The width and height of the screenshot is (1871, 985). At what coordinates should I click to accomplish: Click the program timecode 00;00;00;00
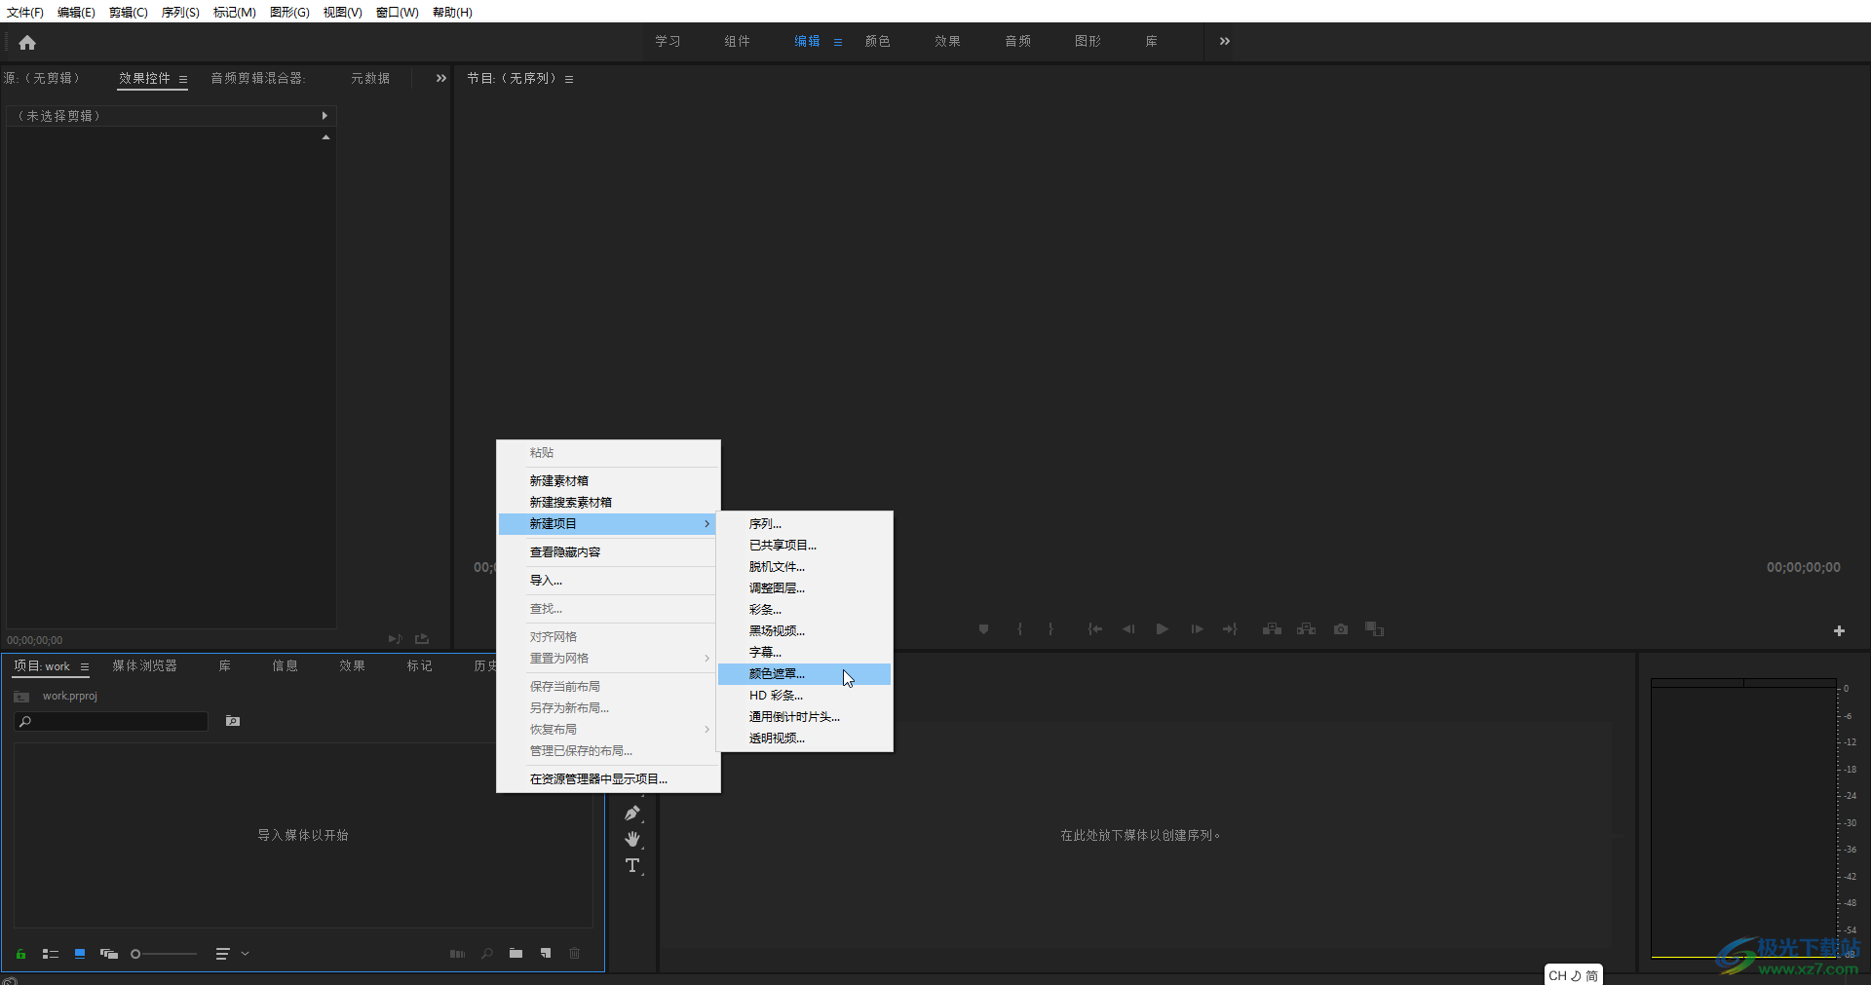(1804, 567)
